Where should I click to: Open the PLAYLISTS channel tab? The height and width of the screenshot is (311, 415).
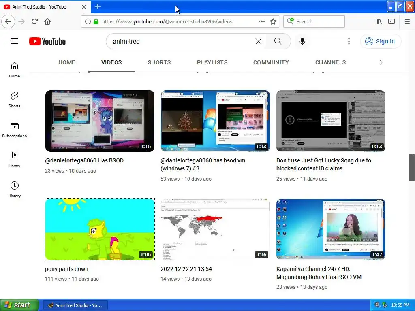click(x=212, y=62)
